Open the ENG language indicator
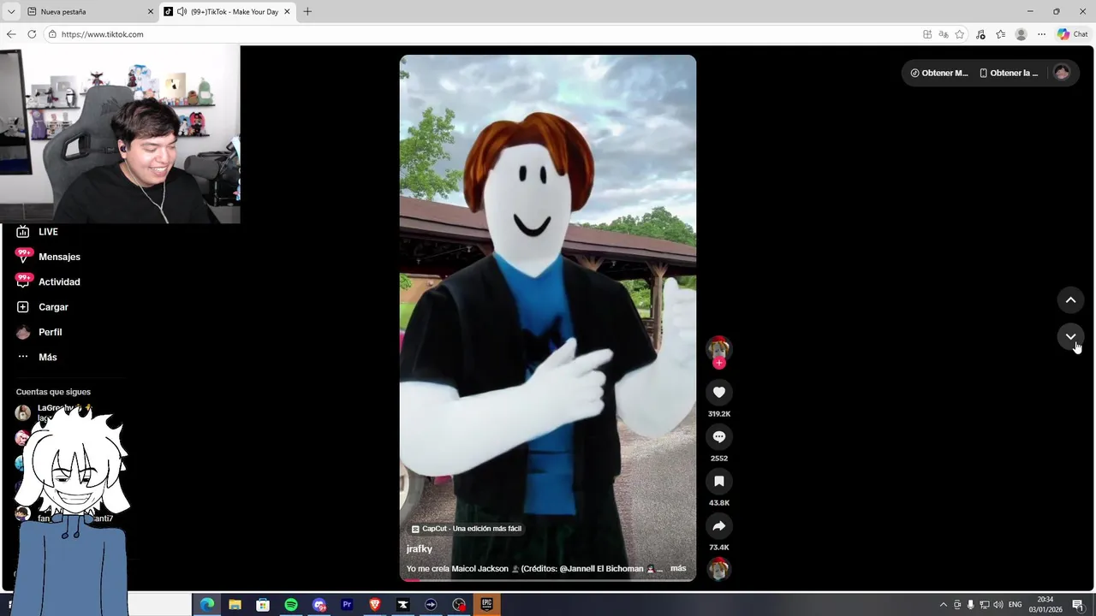1096x616 pixels. pos(1016,605)
